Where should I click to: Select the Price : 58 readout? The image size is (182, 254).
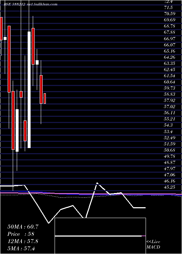21,234
